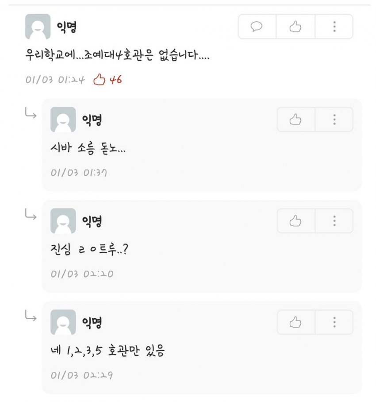Click the avatar on the "네 1,2,3,5 호관만 있음" reply

tap(63, 322)
